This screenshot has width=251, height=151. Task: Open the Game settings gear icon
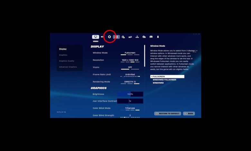point(109,37)
